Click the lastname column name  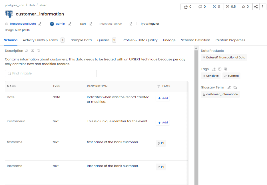tap(15, 166)
